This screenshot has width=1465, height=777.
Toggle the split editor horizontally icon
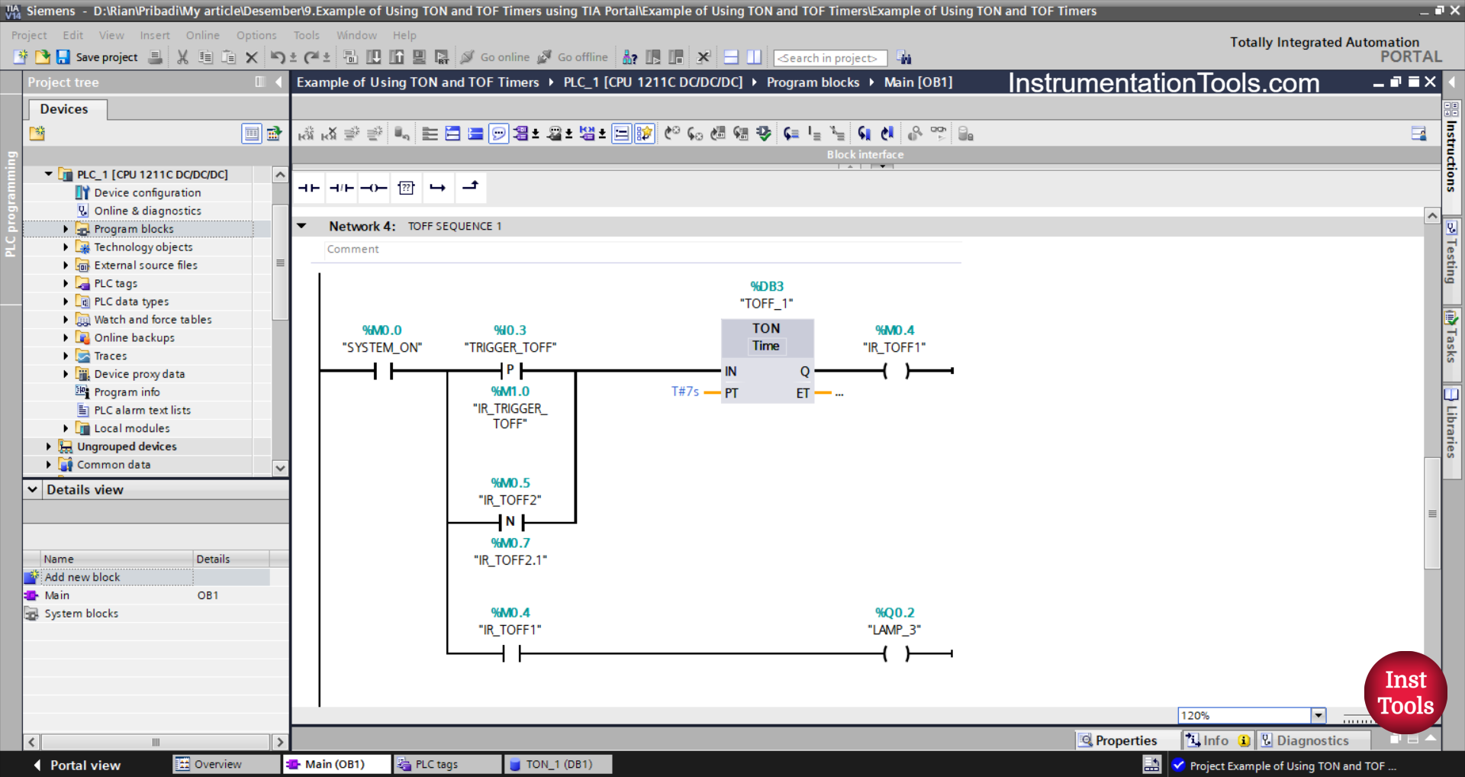coord(730,57)
